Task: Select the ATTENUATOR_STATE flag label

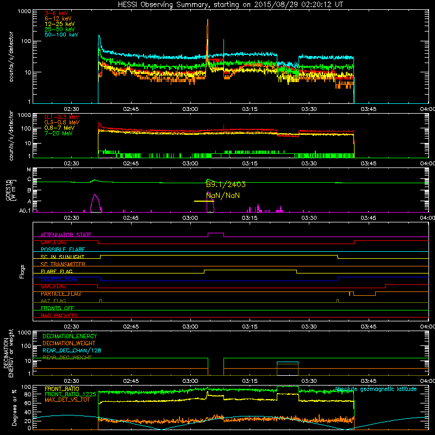Action: pos(66,235)
